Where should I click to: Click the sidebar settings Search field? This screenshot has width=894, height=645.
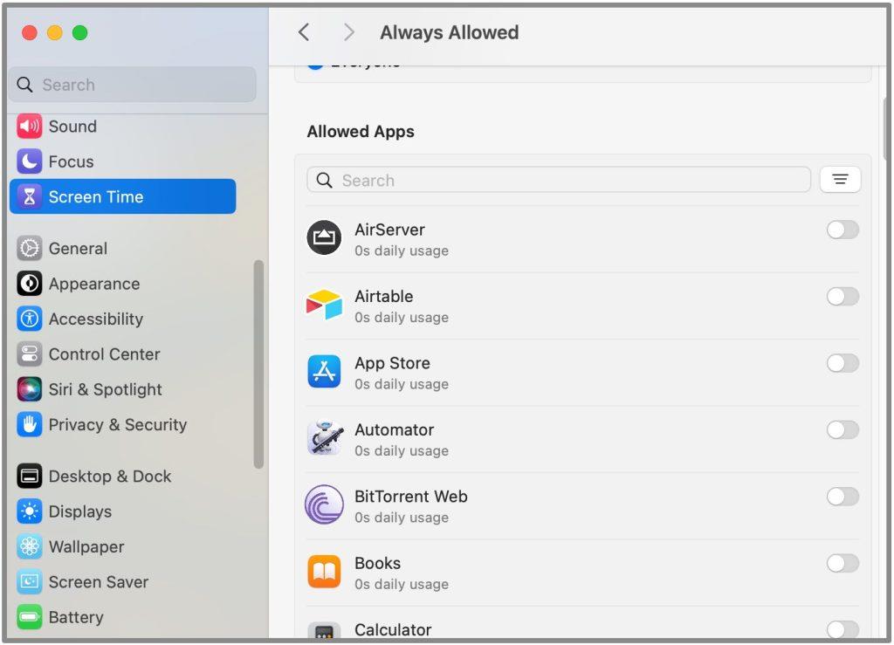pos(133,85)
